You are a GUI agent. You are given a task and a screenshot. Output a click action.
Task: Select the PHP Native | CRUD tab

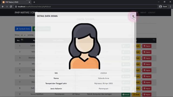click(16, 2)
